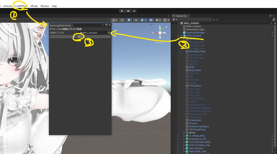This screenshot has width=277, height=154.
Task: Toggle scene audio mute icon
Action: coord(136,20)
